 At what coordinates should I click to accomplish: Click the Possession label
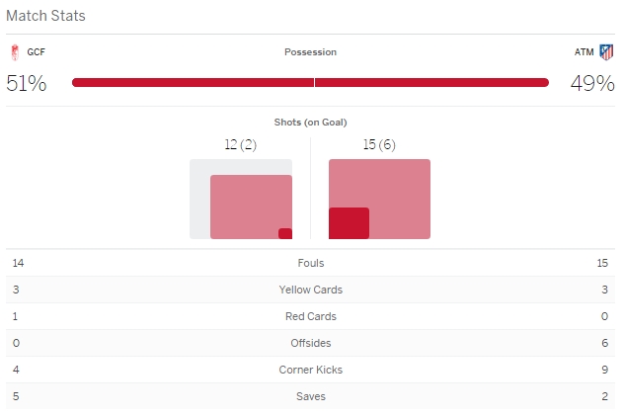pos(310,52)
